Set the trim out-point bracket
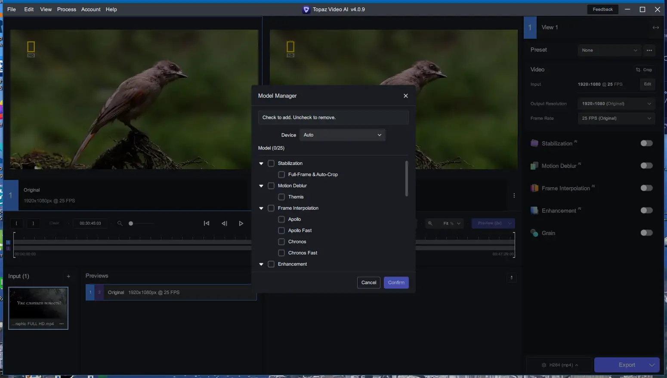 tap(33, 223)
